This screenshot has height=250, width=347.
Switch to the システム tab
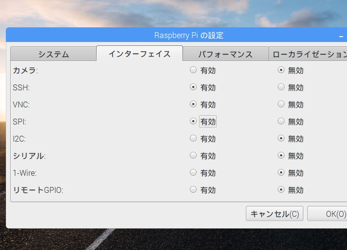53,54
